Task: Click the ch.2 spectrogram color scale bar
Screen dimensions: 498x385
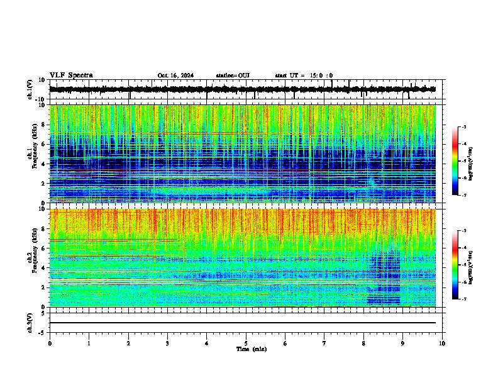Action: pos(455,265)
